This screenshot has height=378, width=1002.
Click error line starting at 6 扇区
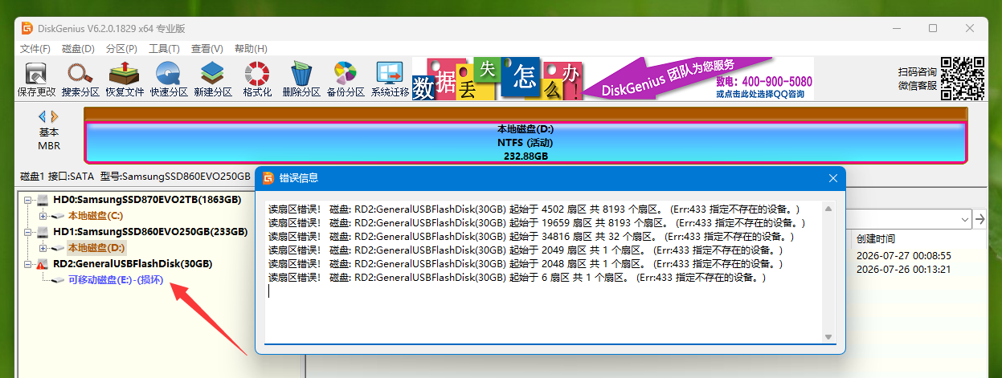517,278
